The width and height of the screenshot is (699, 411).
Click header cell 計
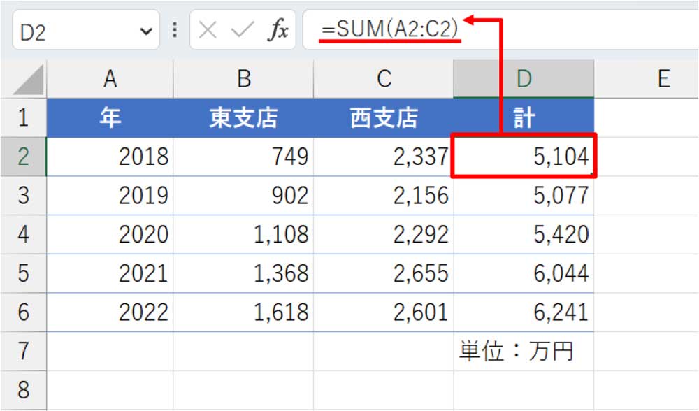524,117
